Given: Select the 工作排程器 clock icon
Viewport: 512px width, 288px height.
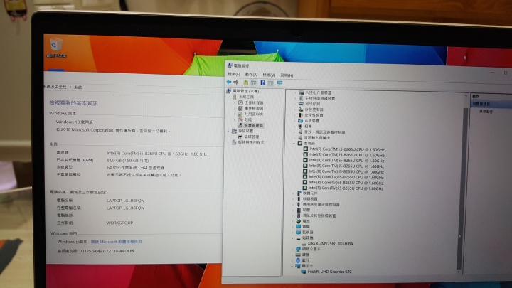Looking at the screenshot, I should click(x=240, y=102).
